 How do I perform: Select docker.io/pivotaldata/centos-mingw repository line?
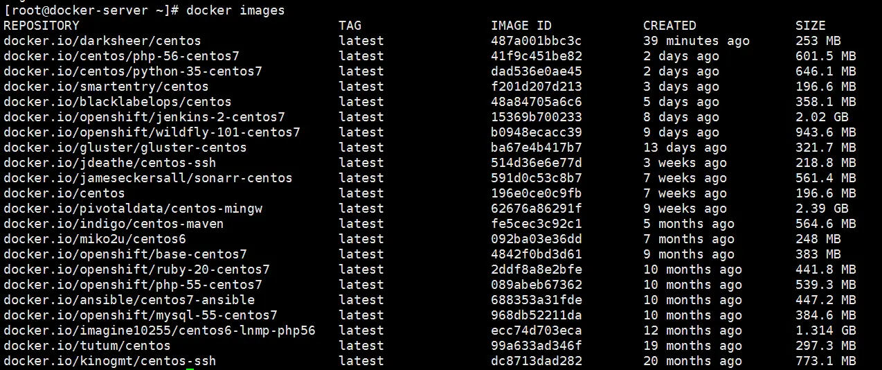[x=133, y=209]
